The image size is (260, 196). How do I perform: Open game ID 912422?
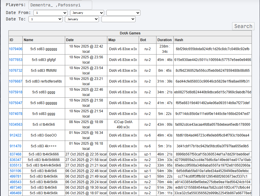pyautogui.click(x=16, y=135)
